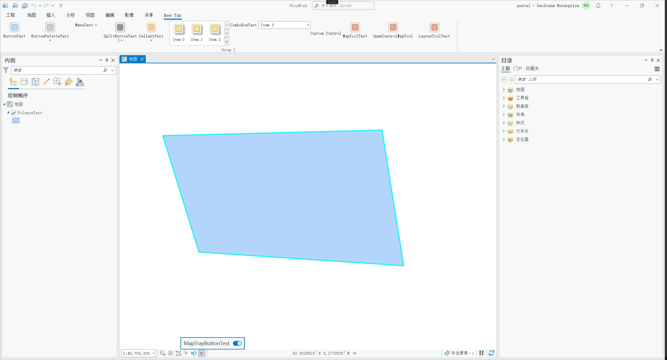667x360 pixels.
Task: Select List By Drawing Order icon
Action: tap(13, 82)
